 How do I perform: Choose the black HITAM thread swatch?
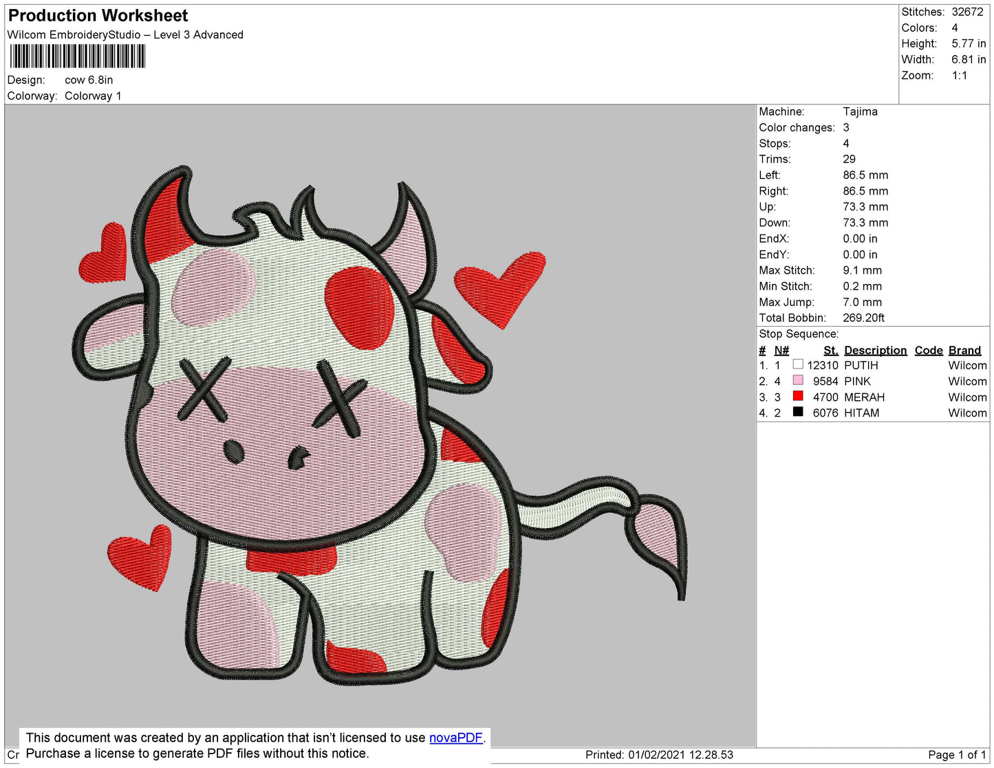[798, 412]
